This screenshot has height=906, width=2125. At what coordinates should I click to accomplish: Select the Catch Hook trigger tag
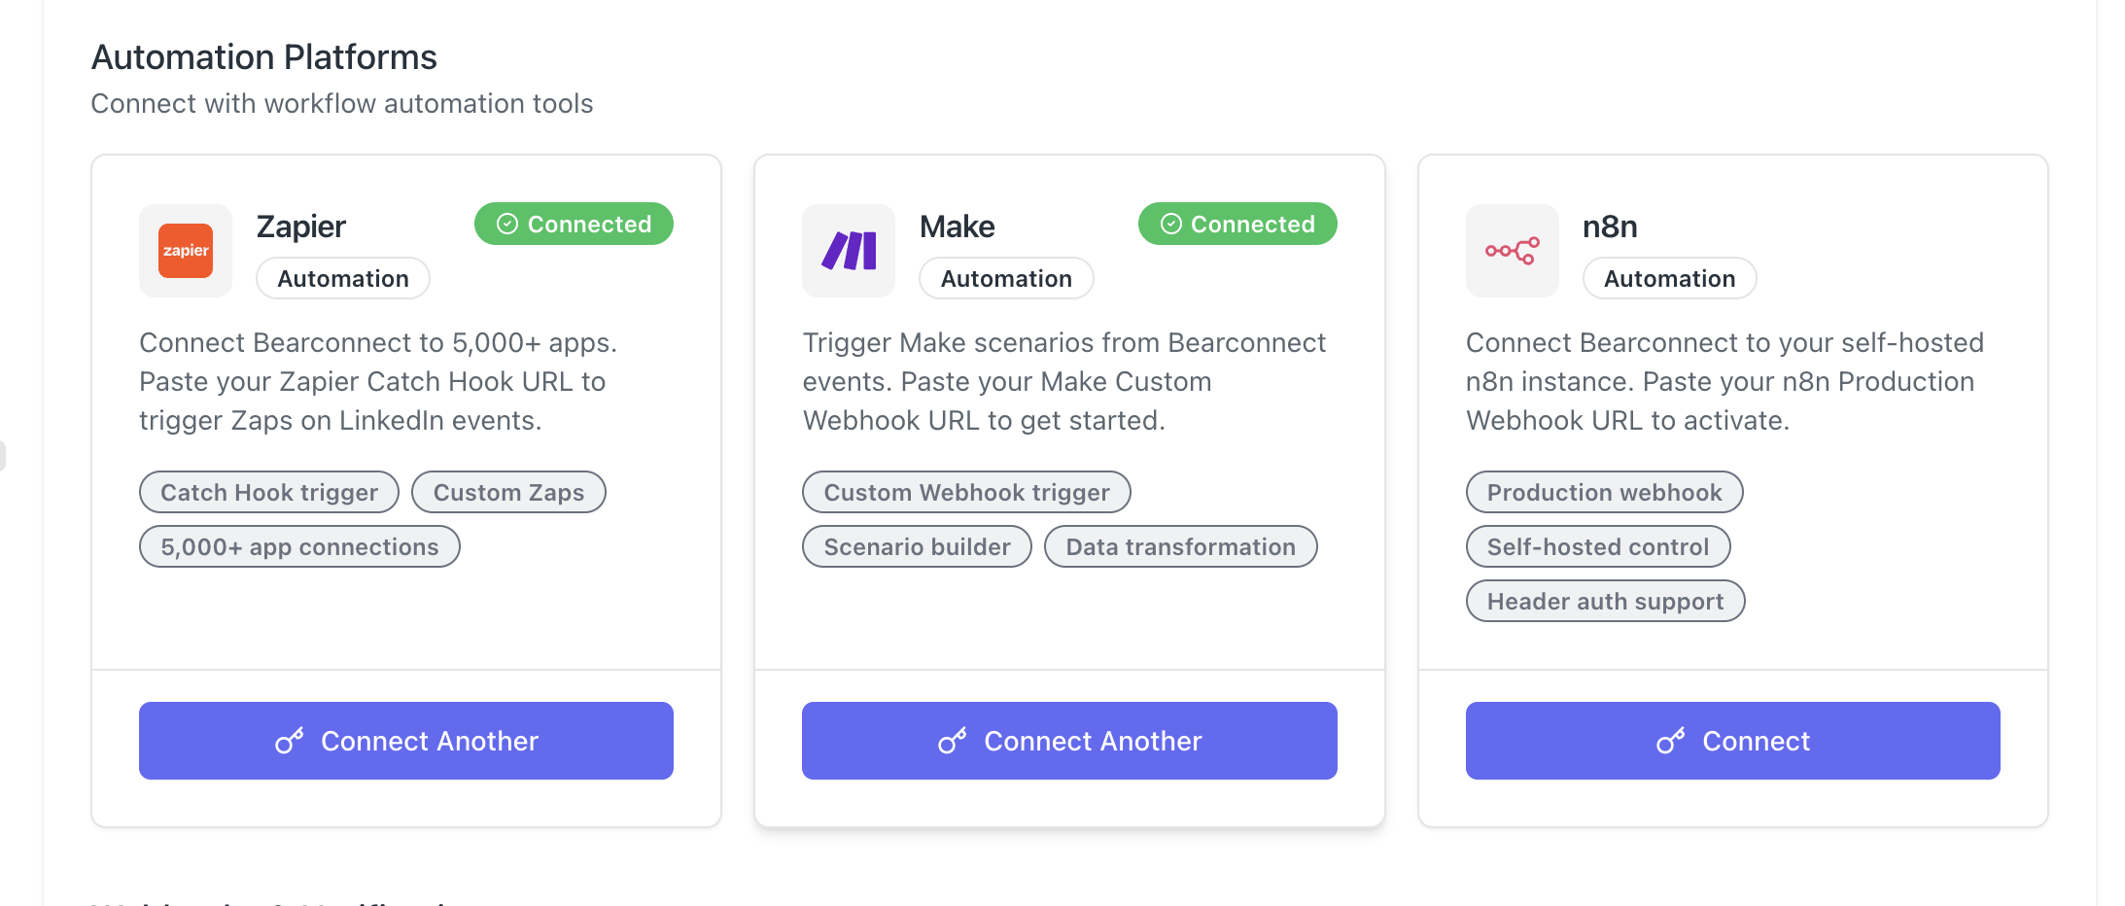(269, 493)
